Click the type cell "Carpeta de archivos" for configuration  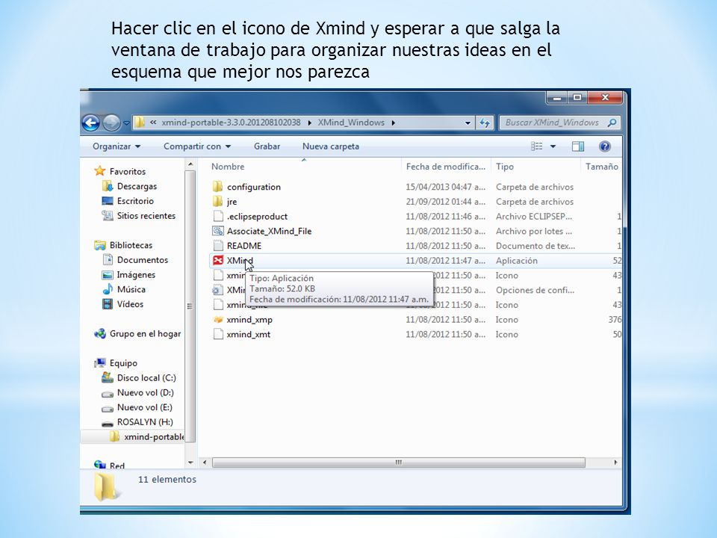[x=535, y=187]
